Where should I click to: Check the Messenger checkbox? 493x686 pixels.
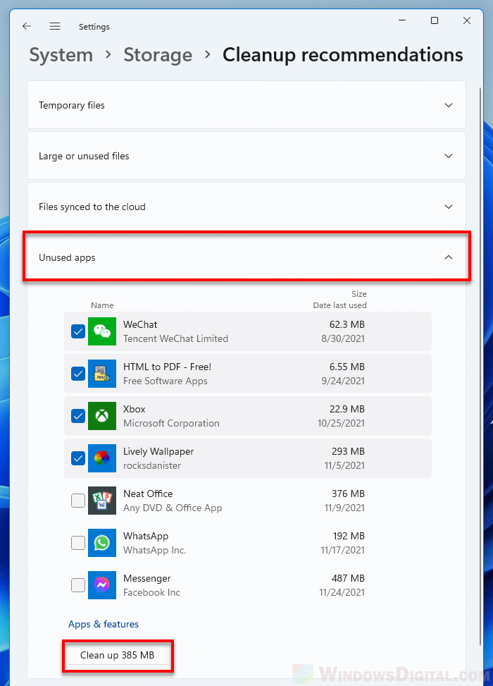(x=78, y=585)
